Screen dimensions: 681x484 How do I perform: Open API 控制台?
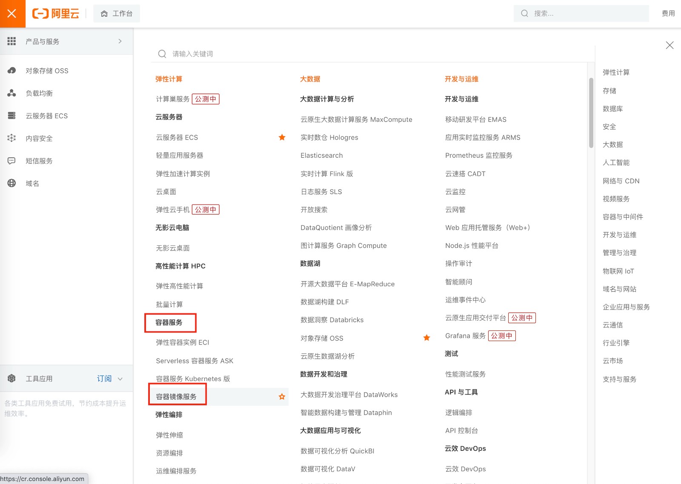tap(461, 430)
